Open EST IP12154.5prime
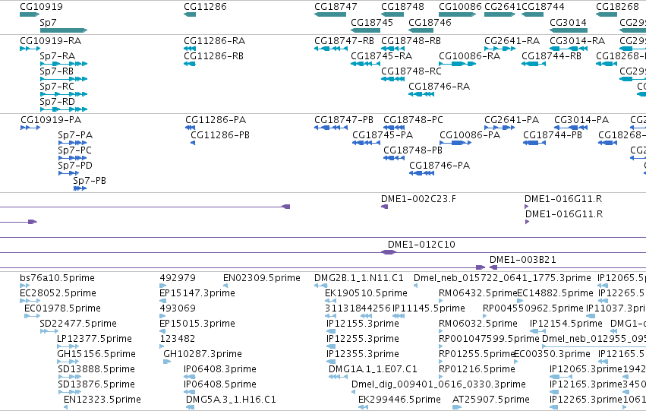The width and height of the screenshot is (646, 411). pos(566,324)
